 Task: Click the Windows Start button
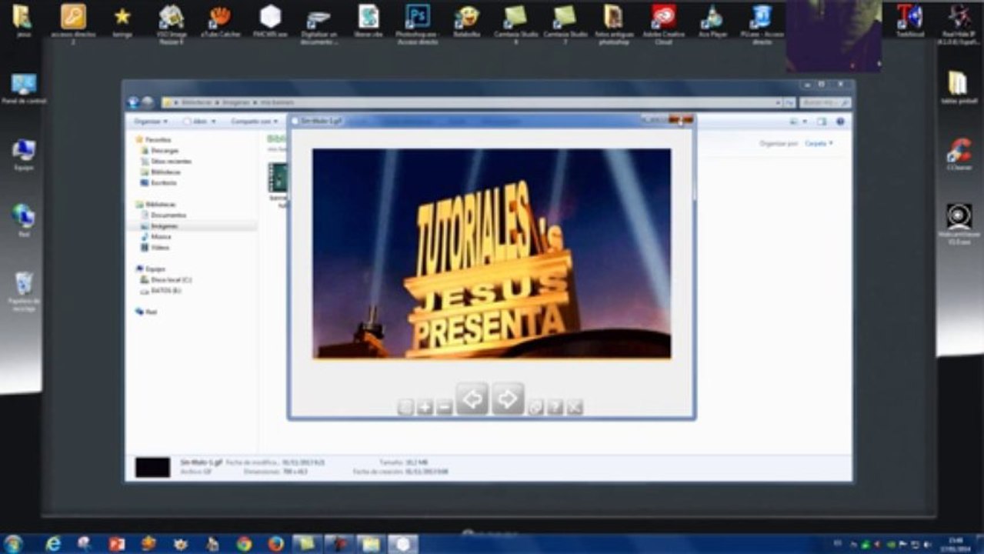coord(14,544)
